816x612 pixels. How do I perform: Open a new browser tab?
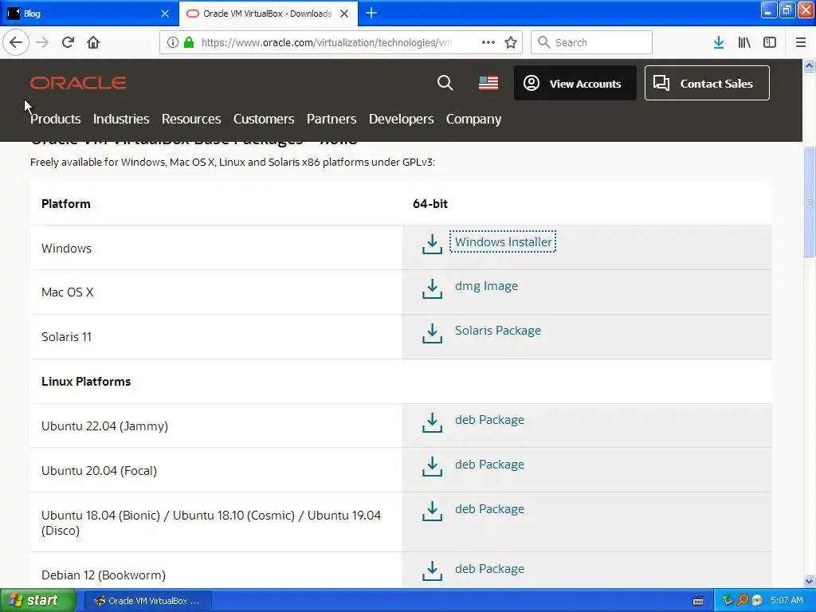[x=371, y=13]
